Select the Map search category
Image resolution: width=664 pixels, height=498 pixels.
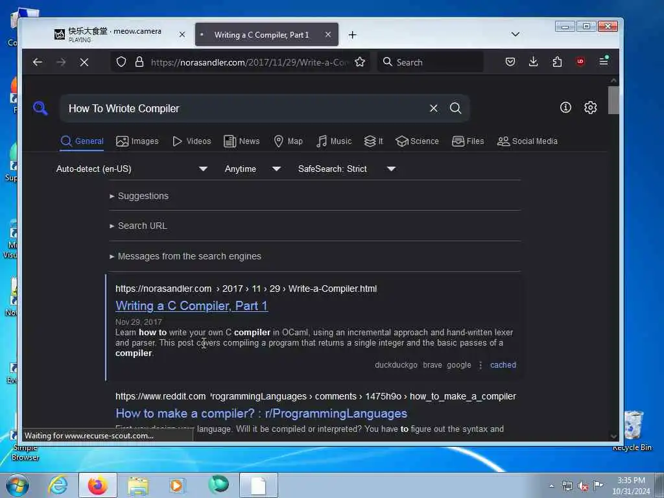[x=289, y=141]
